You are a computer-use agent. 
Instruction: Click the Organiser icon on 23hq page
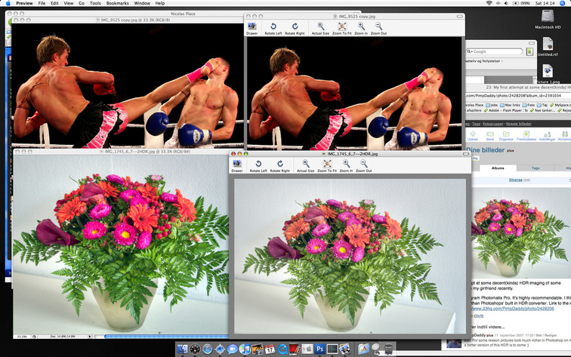[506, 136]
